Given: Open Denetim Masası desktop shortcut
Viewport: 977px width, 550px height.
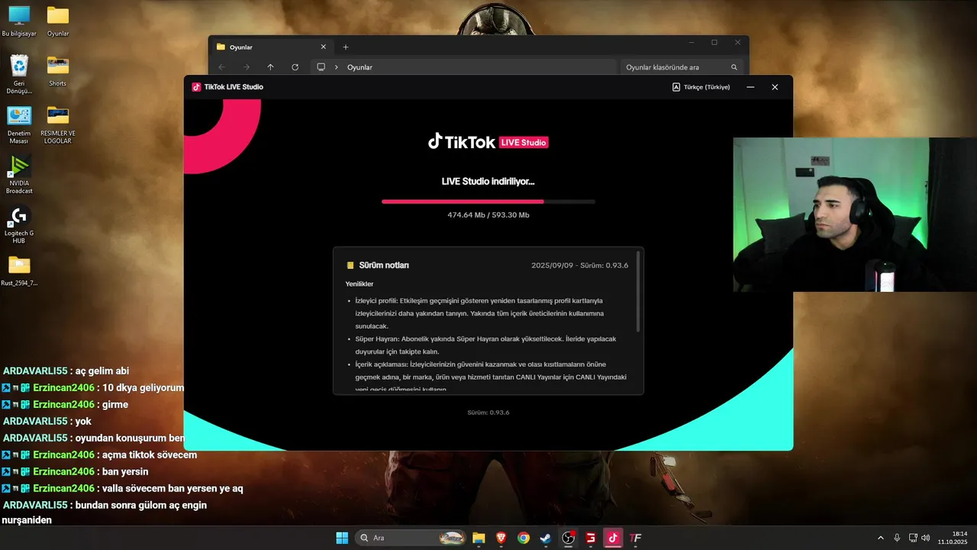Looking at the screenshot, I should click(x=19, y=125).
